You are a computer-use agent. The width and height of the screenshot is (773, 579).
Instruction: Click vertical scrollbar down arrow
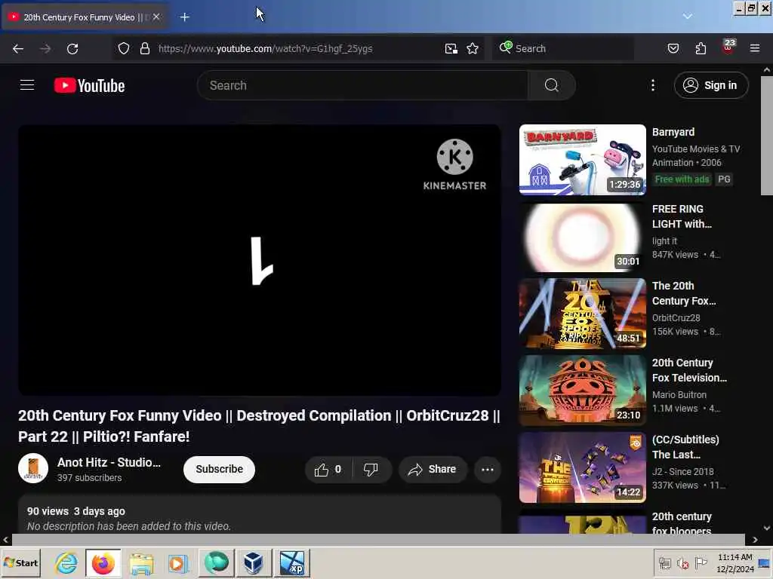point(767,528)
